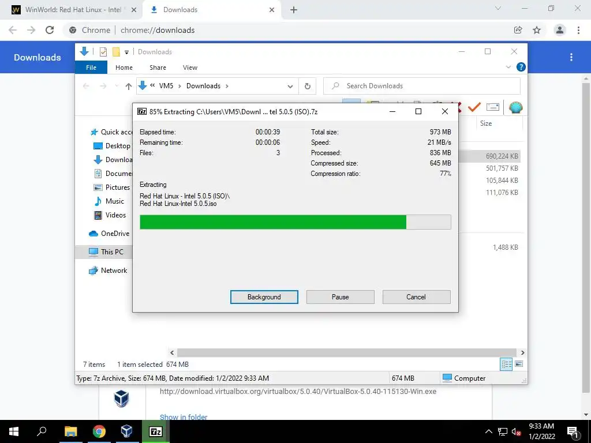The height and width of the screenshot is (443, 591).
Task: Click the Explorer help question mark icon
Action: click(521, 67)
